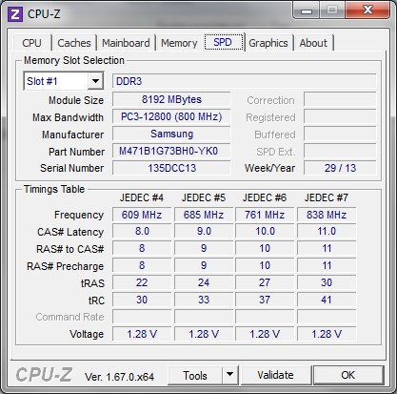Click the Tools button
This screenshot has height=394, width=397.
[x=195, y=375]
